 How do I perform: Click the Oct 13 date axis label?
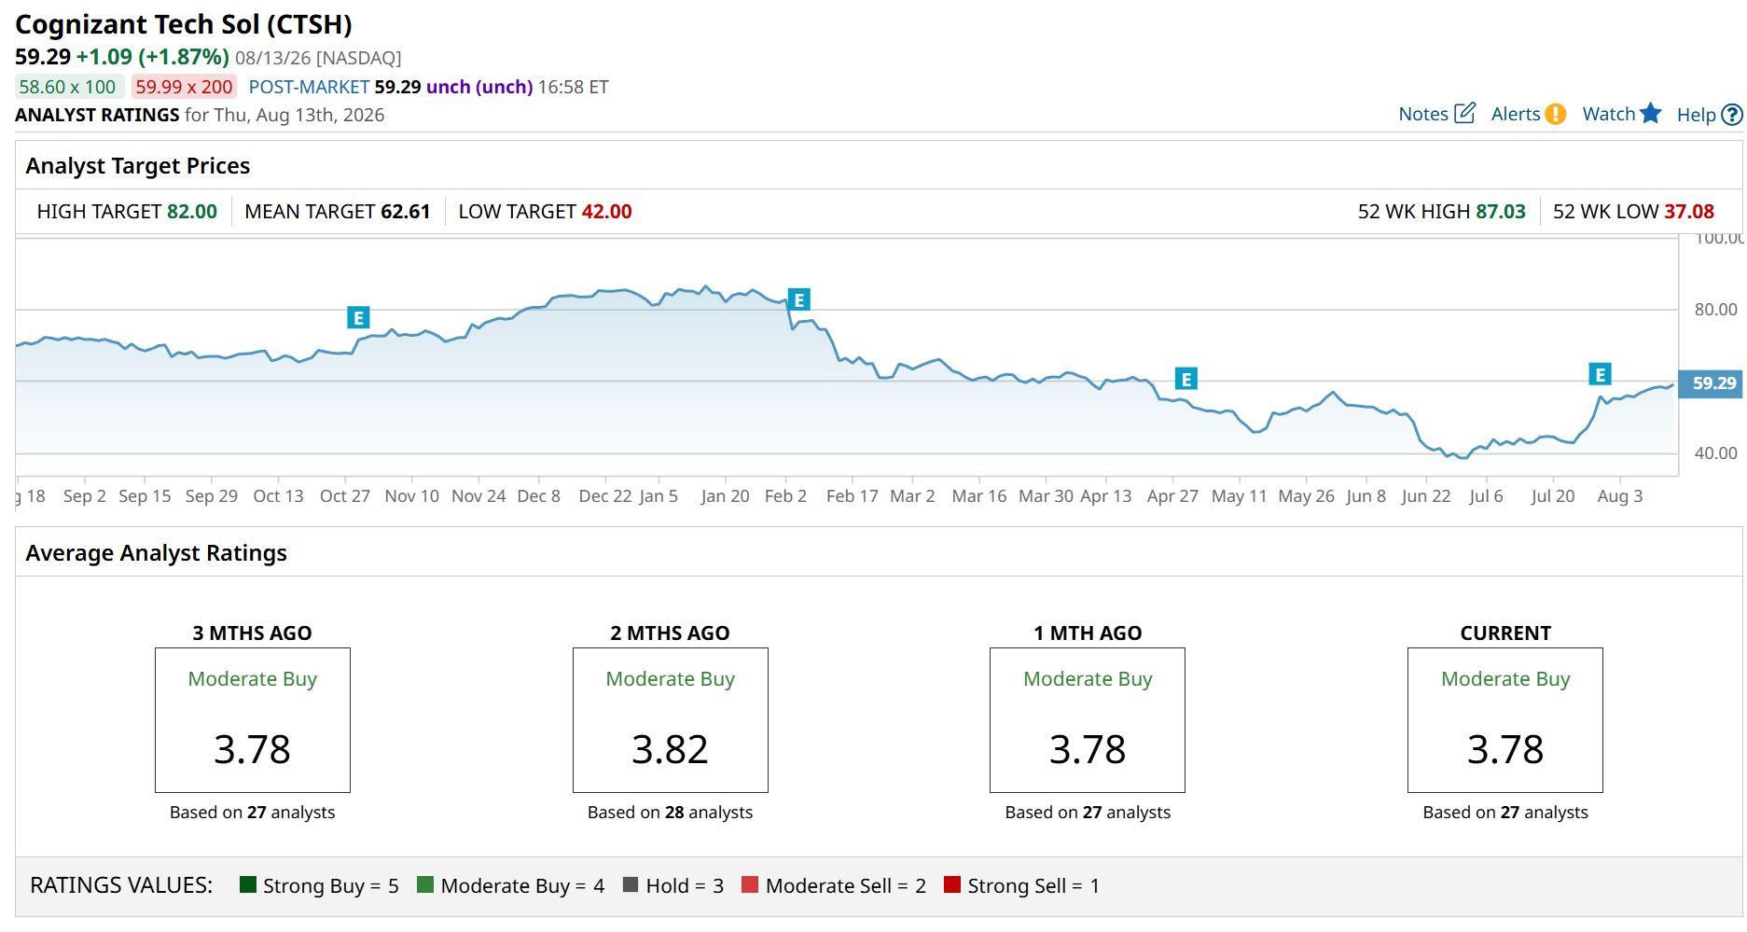[x=278, y=496]
